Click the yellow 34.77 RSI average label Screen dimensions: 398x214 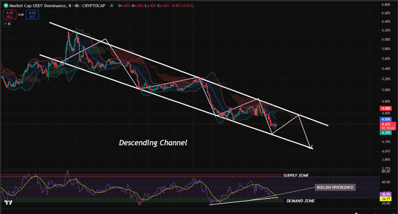[385, 198]
